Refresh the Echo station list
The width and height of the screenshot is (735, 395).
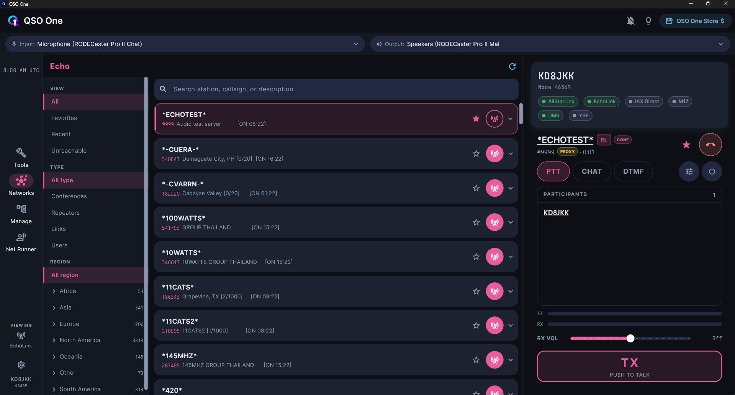click(512, 66)
